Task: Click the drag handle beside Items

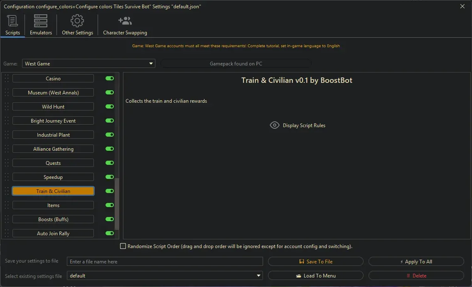Action: click(7, 205)
